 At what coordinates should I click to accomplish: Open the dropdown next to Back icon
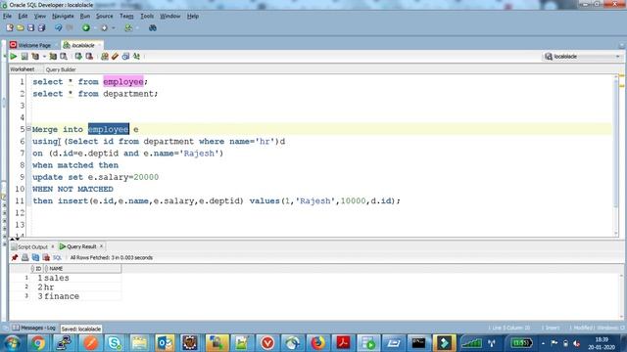tap(95, 28)
